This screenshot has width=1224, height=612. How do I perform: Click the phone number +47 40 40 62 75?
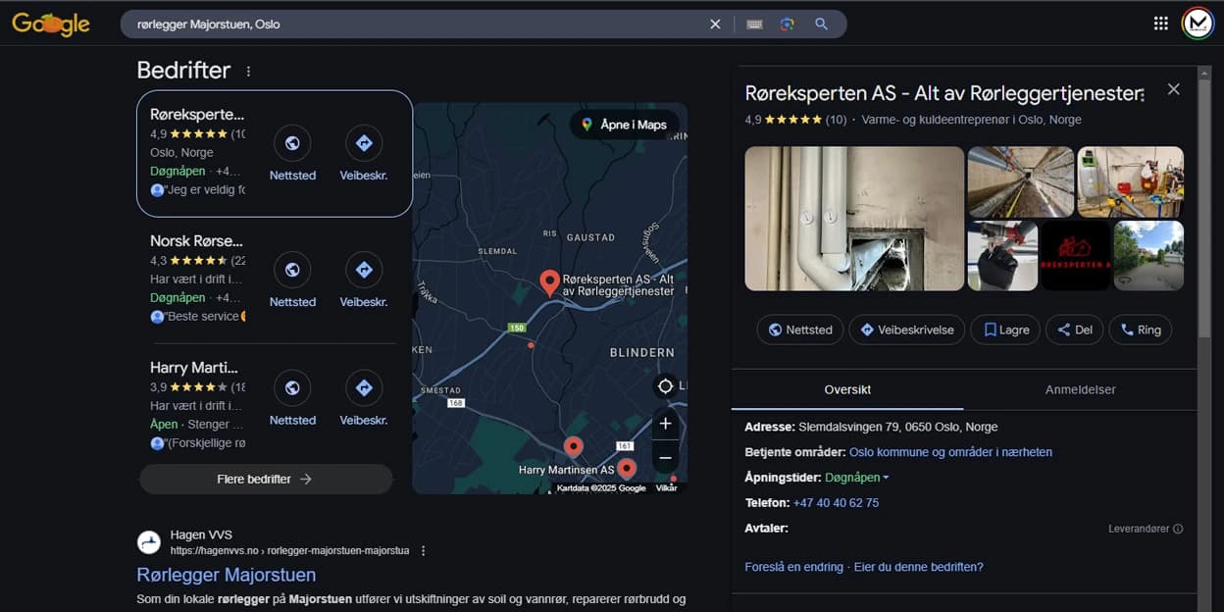click(836, 503)
